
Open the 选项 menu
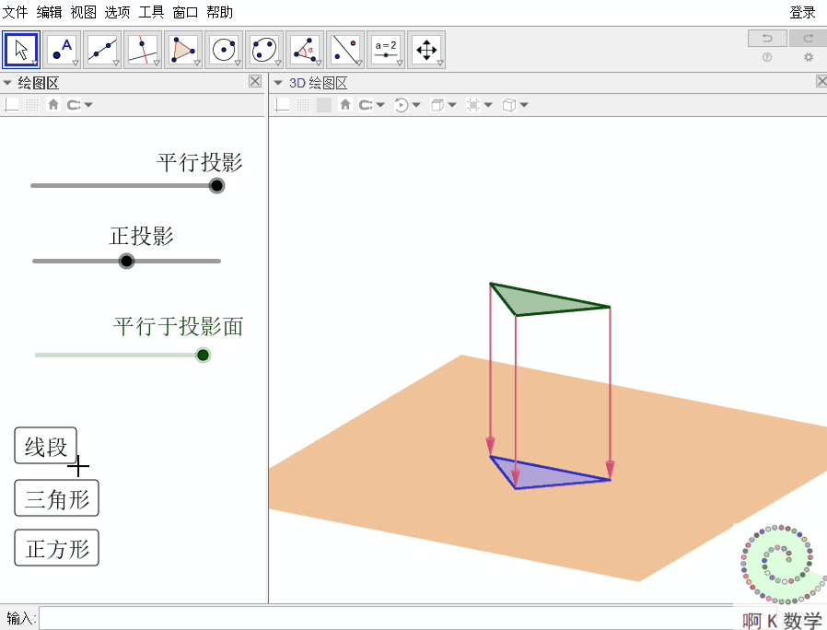tap(117, 12)
